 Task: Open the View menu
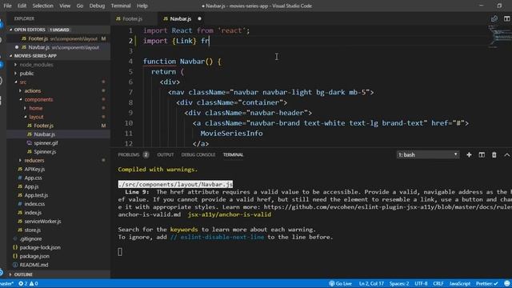[x=65, y=6]
